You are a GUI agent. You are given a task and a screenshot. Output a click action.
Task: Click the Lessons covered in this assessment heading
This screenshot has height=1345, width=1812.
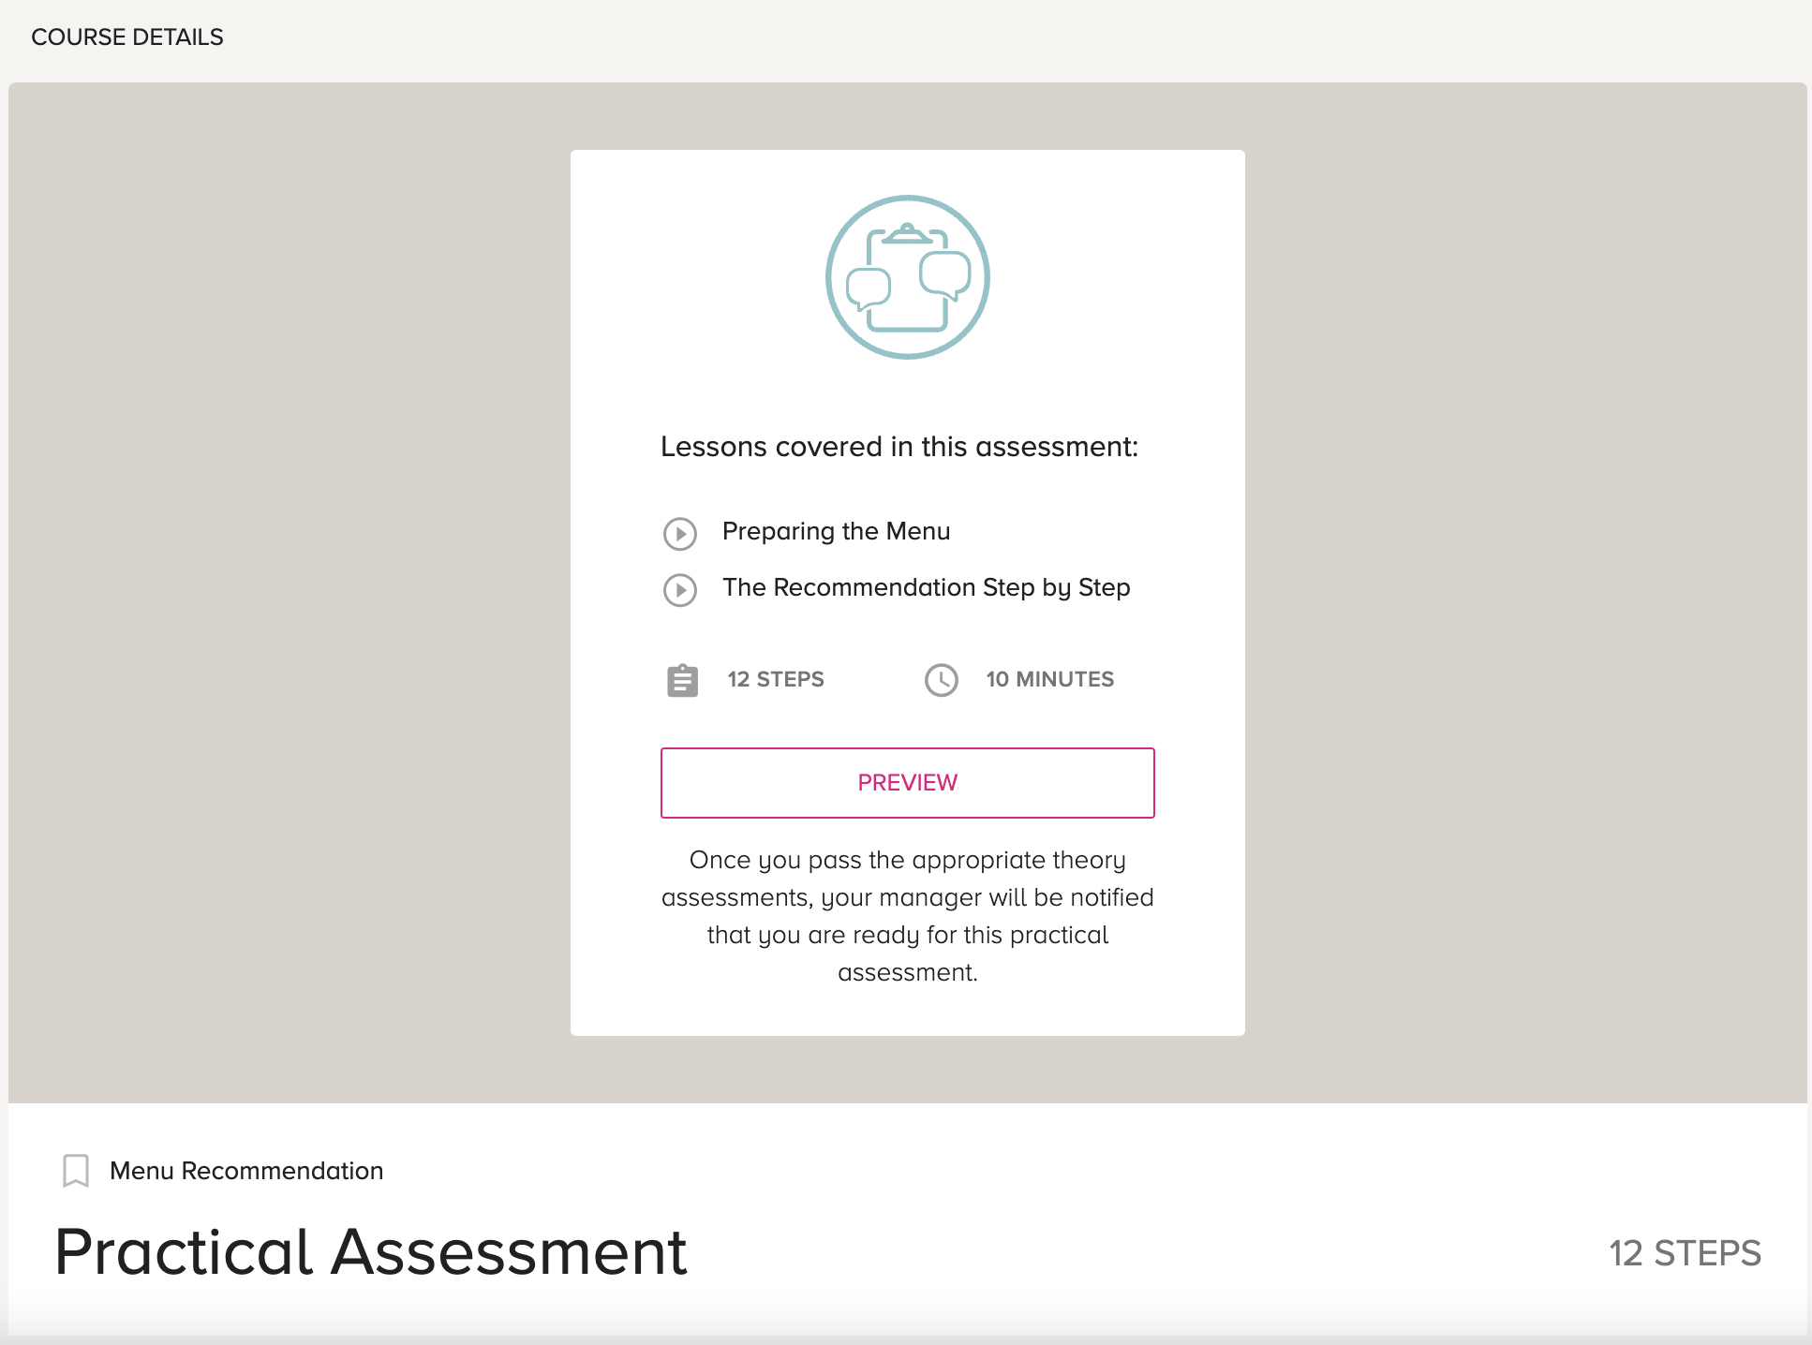point(899,447)
